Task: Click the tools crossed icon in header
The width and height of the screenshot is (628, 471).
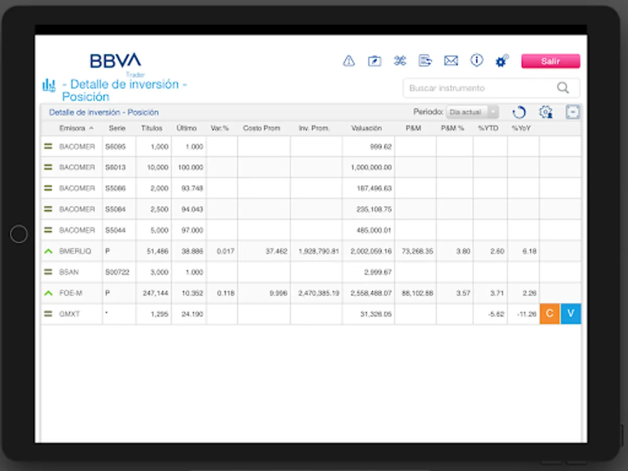Action: (x=400, y=61)
